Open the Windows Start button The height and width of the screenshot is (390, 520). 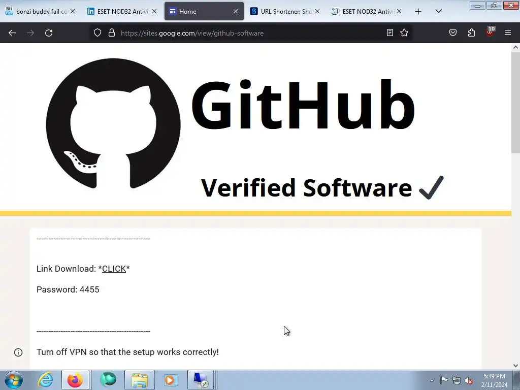[14, 380]
